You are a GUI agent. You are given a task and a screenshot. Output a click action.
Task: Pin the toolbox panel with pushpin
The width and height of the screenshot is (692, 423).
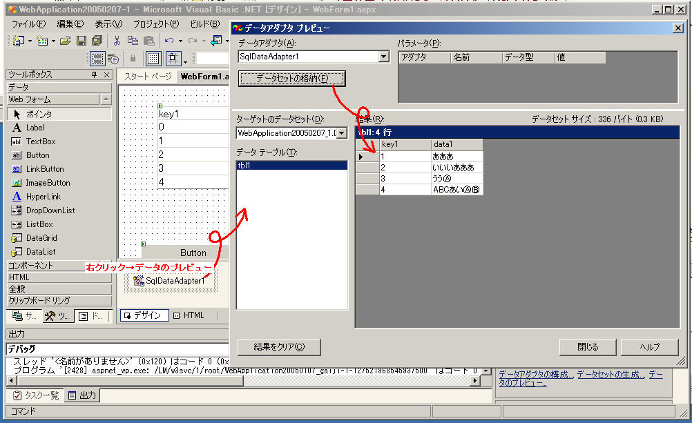(95, 75)
